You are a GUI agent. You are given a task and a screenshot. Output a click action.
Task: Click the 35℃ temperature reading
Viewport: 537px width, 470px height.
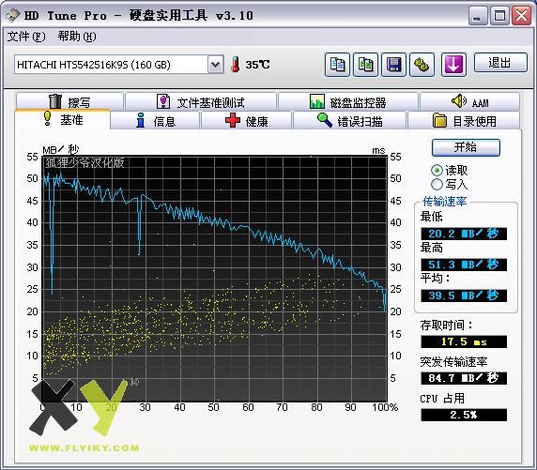click(257, 65)
